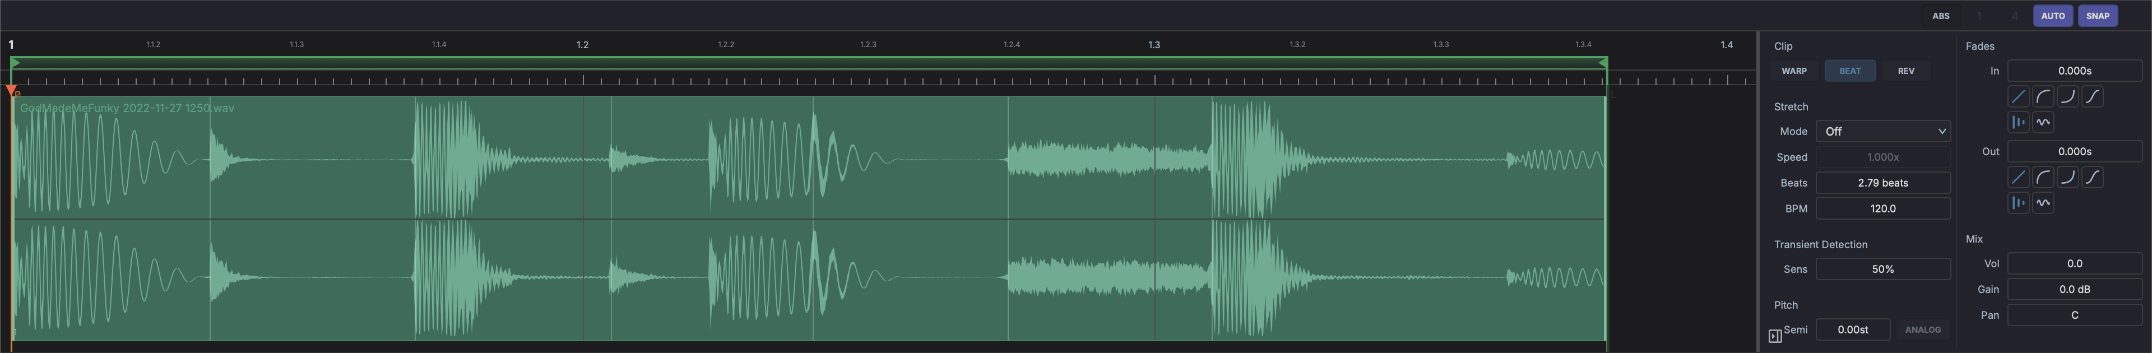Choose the third Fade In curve shape
2152x353 pixels.
pyautogui.click(x=2067, y=97)
